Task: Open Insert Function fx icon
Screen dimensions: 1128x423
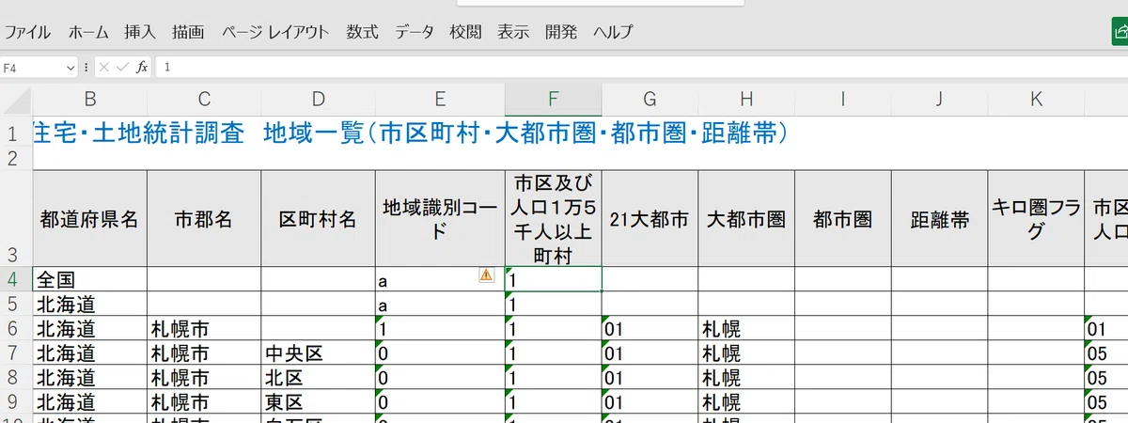Action: point(142,67)
